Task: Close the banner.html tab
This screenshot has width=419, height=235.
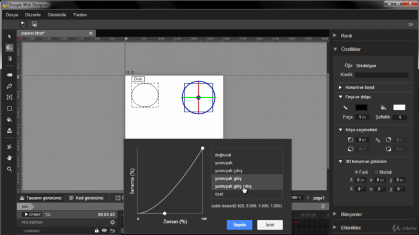Action: [x=91, y=33]
